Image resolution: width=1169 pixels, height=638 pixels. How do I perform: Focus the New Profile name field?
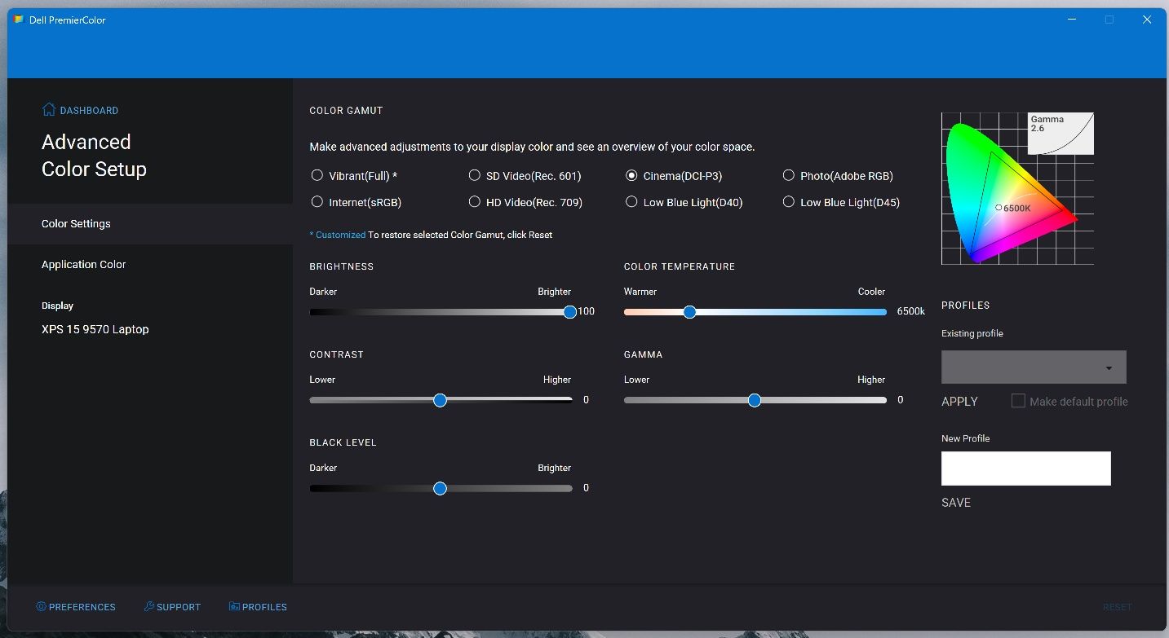tap(1026, 469)
